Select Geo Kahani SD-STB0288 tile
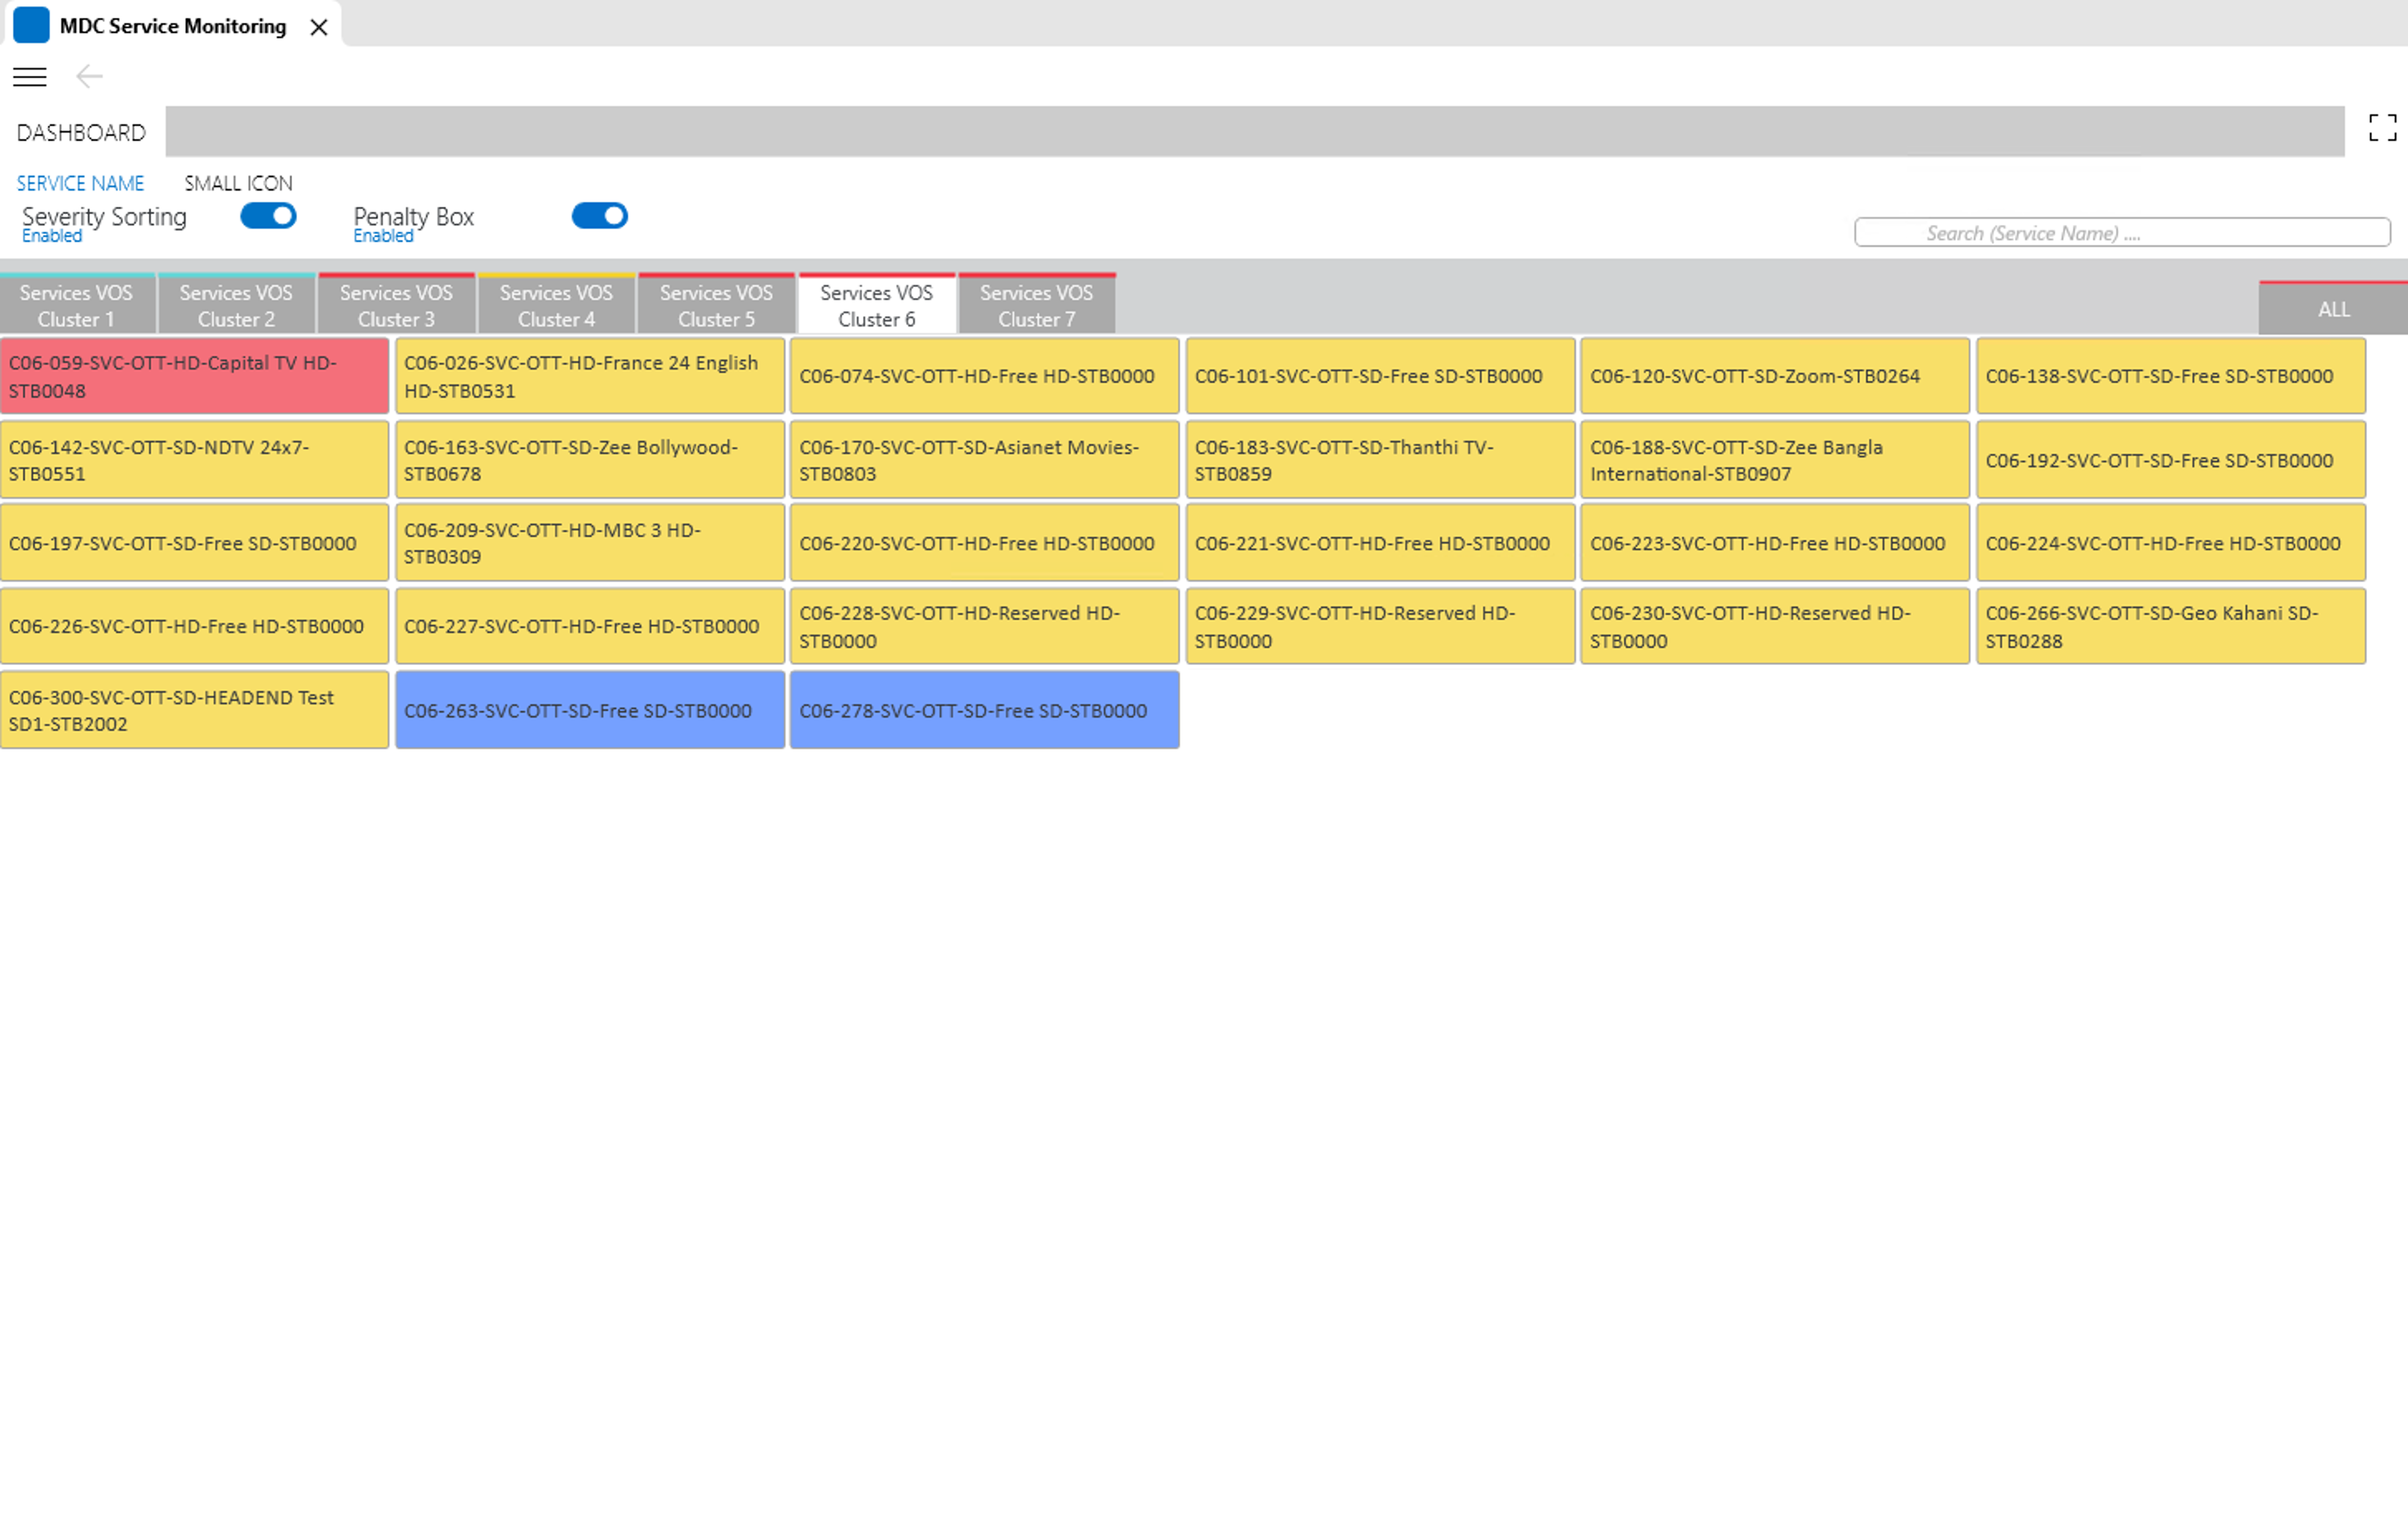Screen dimensions: 2408x1513 coord(2171,626)
